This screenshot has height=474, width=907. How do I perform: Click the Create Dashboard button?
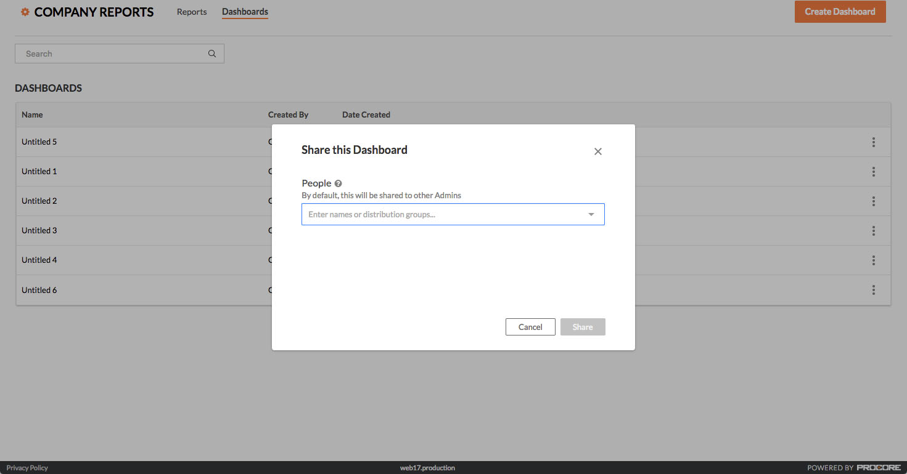(840, 11)
